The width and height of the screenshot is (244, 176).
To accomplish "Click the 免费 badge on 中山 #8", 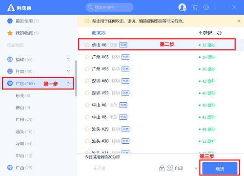I will 123,117.
